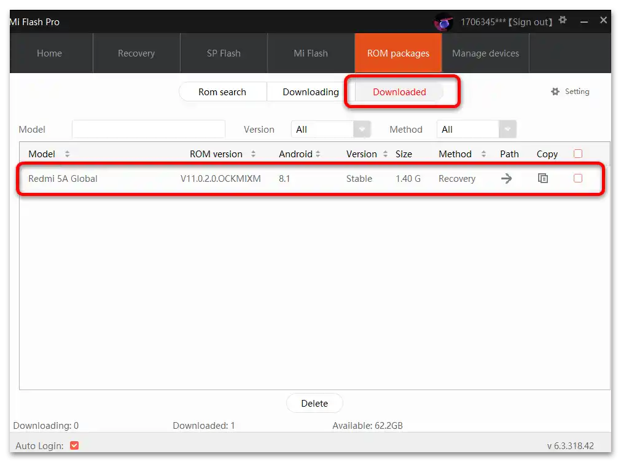Sort by Android column arrows
The width and height of the screenshot is (621, 462).
[x=318, y=154]
